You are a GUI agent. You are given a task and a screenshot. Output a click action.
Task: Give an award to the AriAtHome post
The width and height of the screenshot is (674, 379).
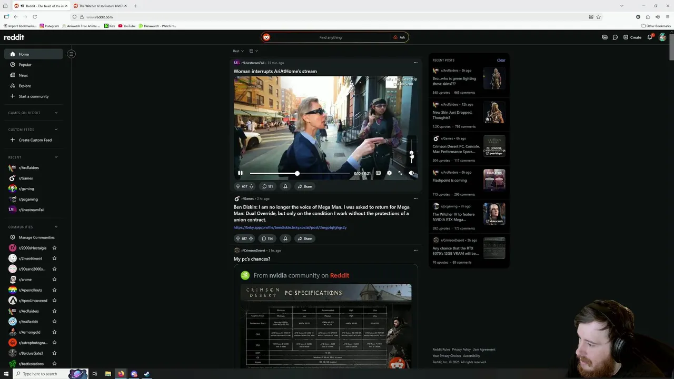(285, 186)
